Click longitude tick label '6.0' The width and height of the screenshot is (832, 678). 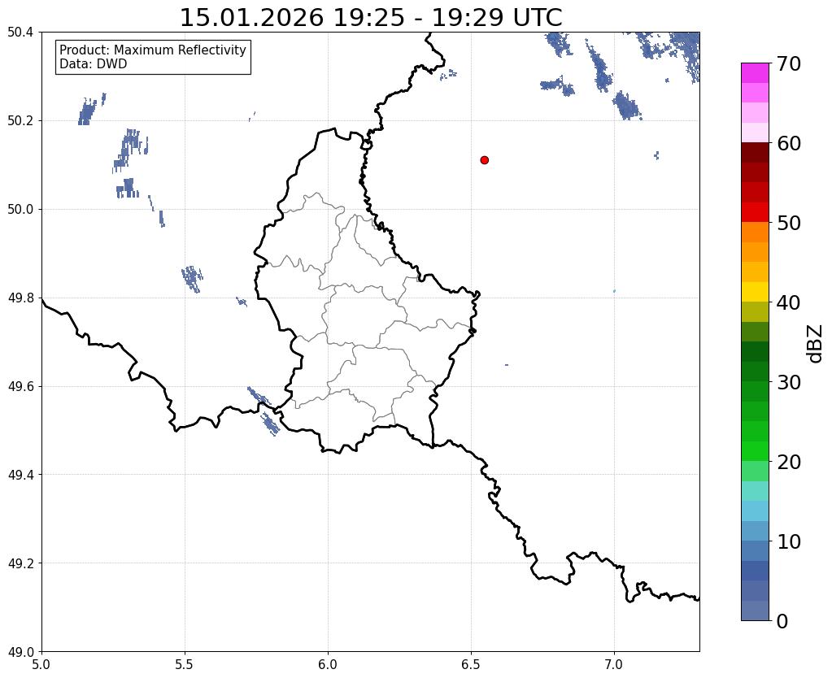click(328, 665)
